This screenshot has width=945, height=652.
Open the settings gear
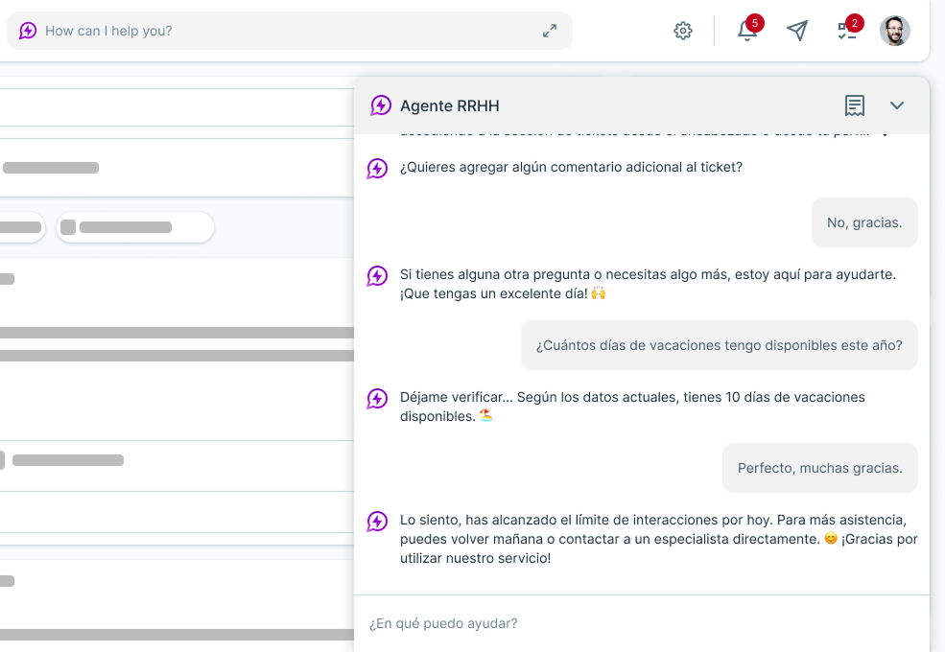coord(683,31)
